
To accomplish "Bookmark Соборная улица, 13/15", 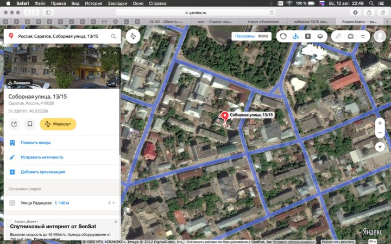I will (x=30, y=124).
